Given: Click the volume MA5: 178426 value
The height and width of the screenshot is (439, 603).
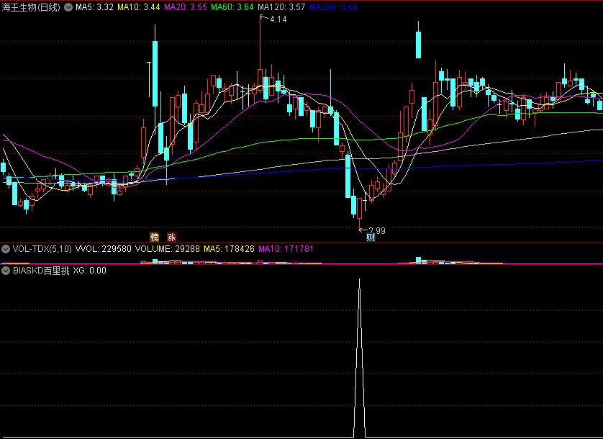Looking at the screenshot, I should 230,249.
